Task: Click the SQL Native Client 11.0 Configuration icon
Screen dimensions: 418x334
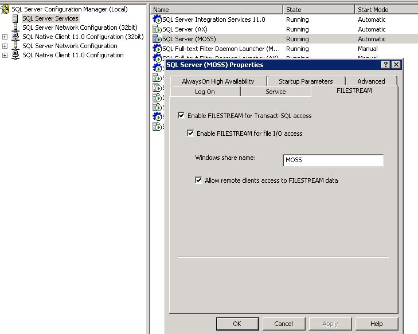Action: point(15,55)
